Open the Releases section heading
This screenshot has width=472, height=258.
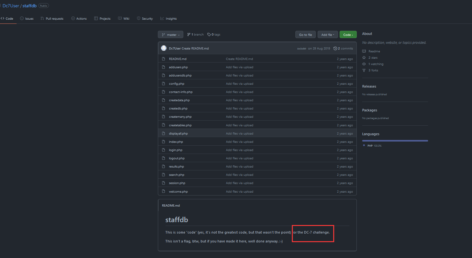369,86
